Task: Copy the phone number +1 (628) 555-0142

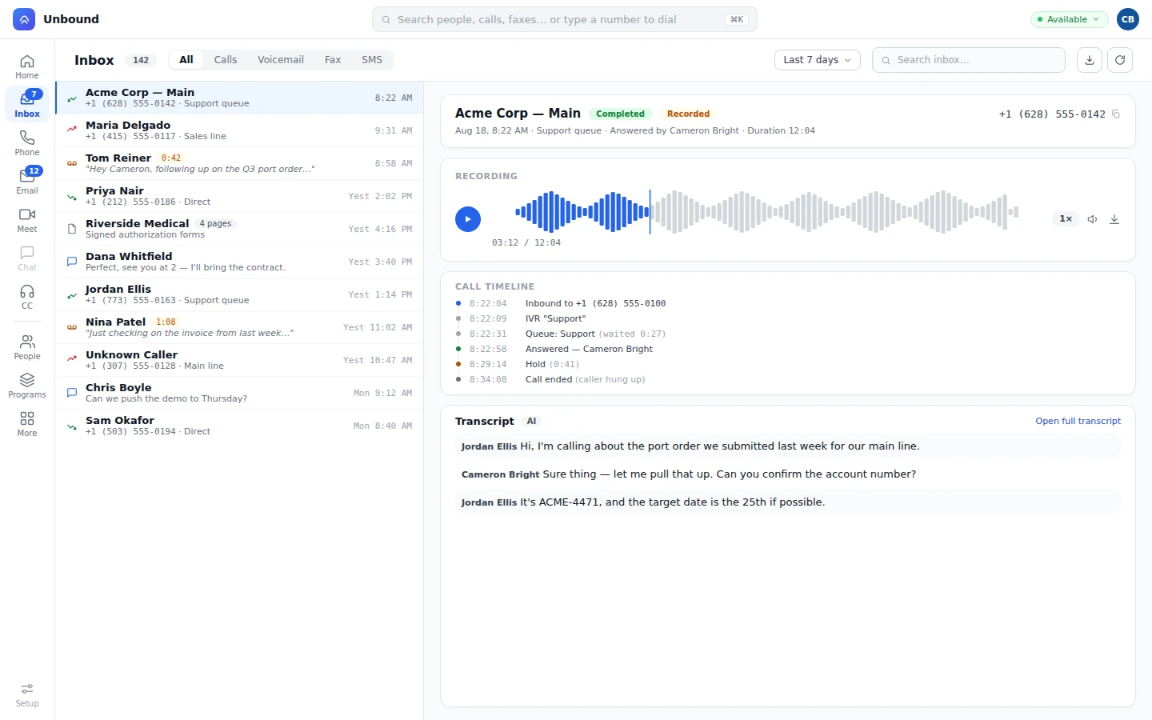Action: click(1116, 114)
